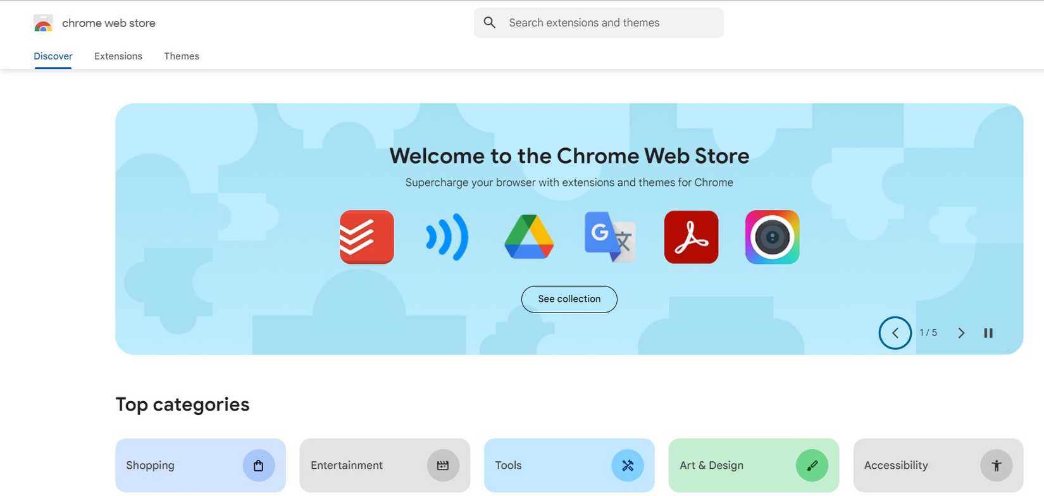The image size is (1044, 496).
Task: Click the Art & Design brush icon
Action: [812, 466]
